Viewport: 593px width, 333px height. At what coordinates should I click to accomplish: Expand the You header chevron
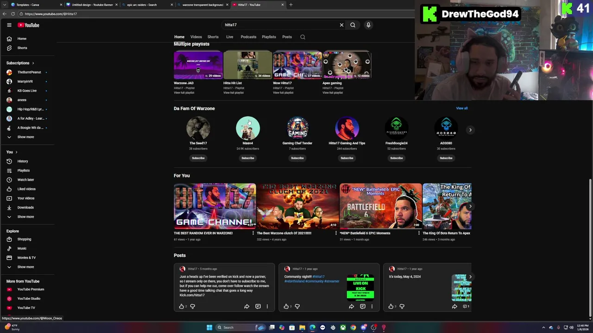[16, 152]
